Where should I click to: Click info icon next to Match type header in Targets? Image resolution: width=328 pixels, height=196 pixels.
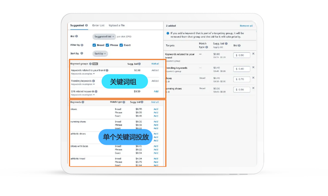pyautogui.click(x=207, y=47)
